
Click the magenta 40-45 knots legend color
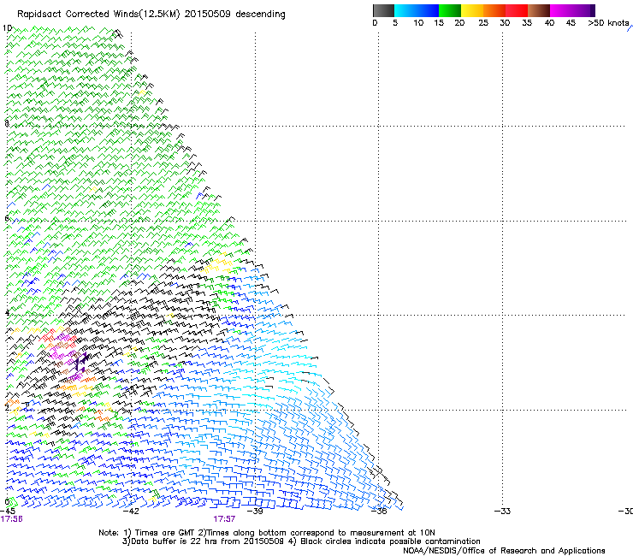(561, 10)
